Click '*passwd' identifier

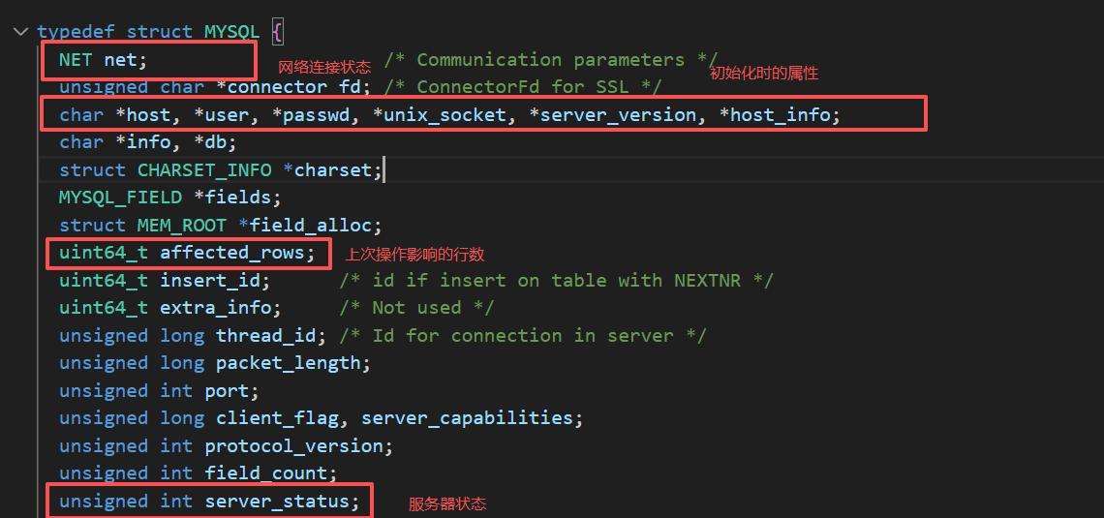(x=311, y=114)
